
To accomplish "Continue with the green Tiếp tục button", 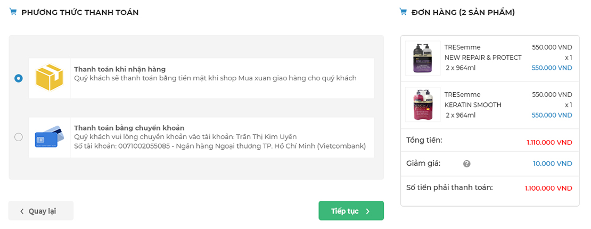I will (x=351, y=210).
